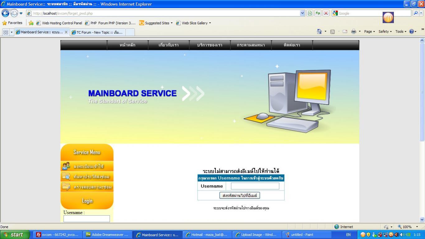Open เกี่ยวกับเรา in the site navigation
Viewport: 425px width, 239px height.
(169, 45)
